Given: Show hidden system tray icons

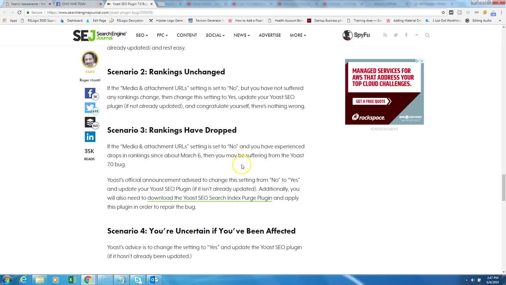Looking at the screenshot, I should coord(466,280).
